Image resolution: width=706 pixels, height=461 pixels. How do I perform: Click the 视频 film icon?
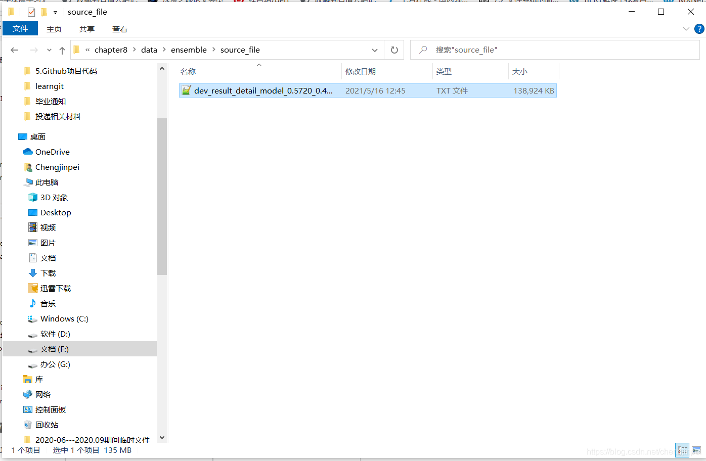pos(33,227)
